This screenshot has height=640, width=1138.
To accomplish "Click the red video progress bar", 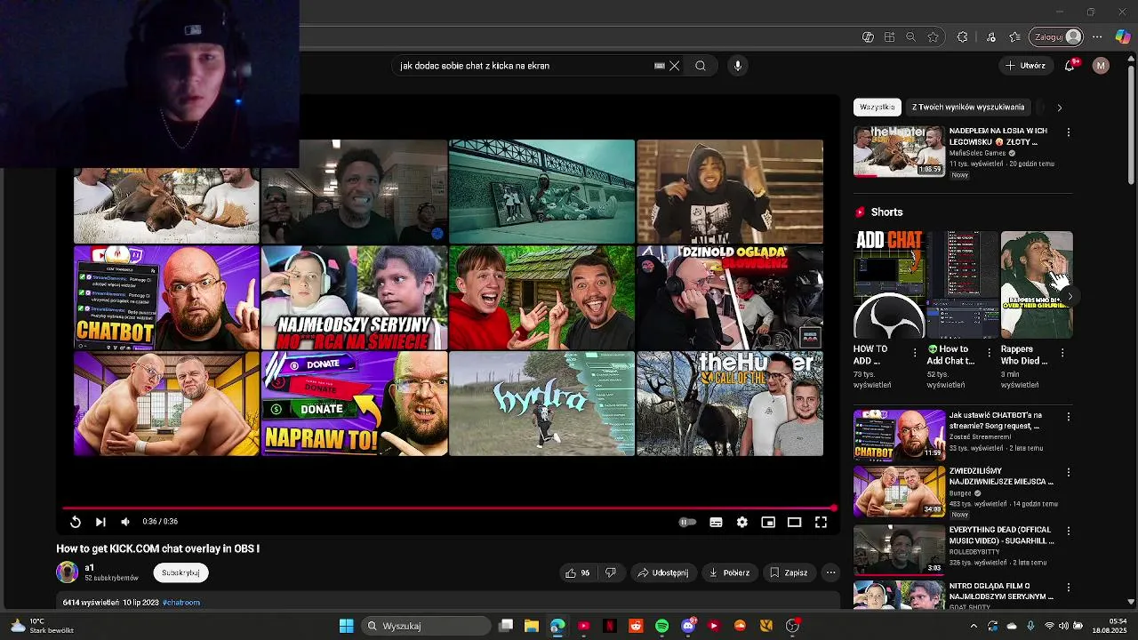I will (449, 508).
